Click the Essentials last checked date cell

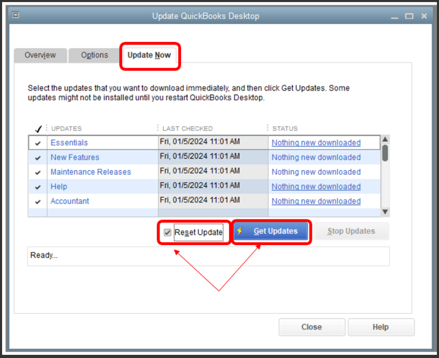coord(213,142)
